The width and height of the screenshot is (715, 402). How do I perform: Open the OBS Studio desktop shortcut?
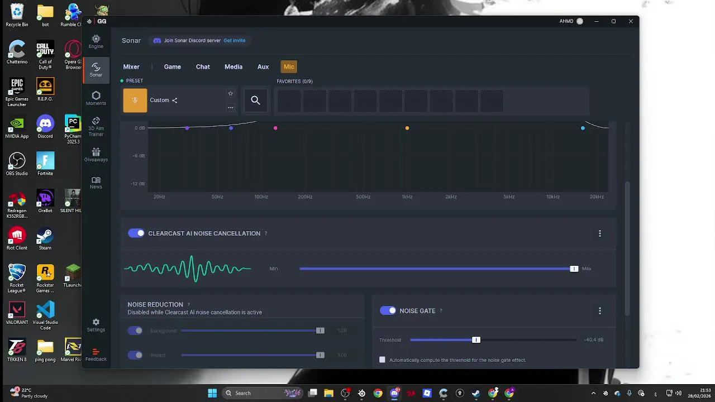coord(17,164)
